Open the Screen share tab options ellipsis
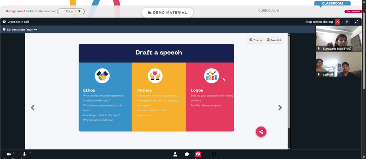The width and height of the screenshot is (366, 159). (x=36, y=30)
